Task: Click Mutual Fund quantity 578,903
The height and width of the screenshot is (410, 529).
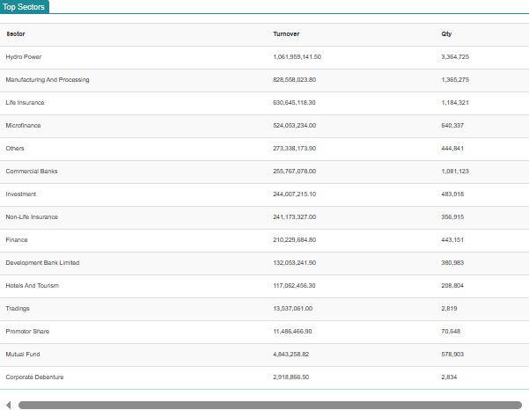Action: pos(452,355)
